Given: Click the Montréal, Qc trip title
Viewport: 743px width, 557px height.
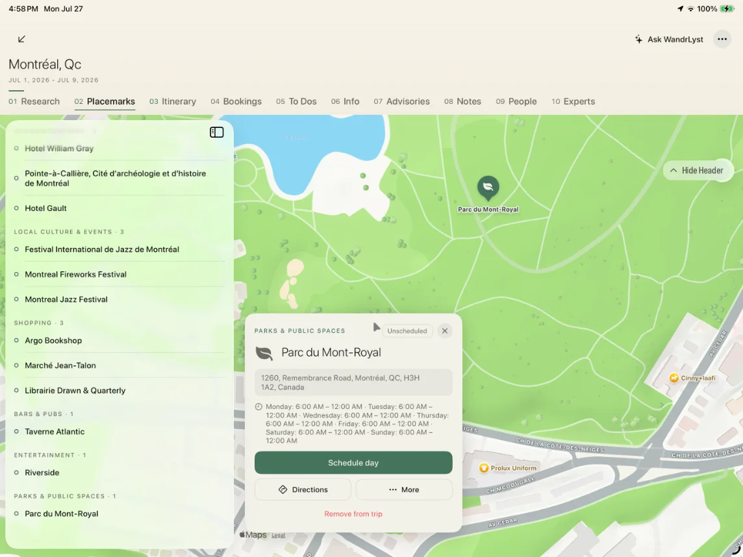Looking at the screenshot, I should point(45,64).
